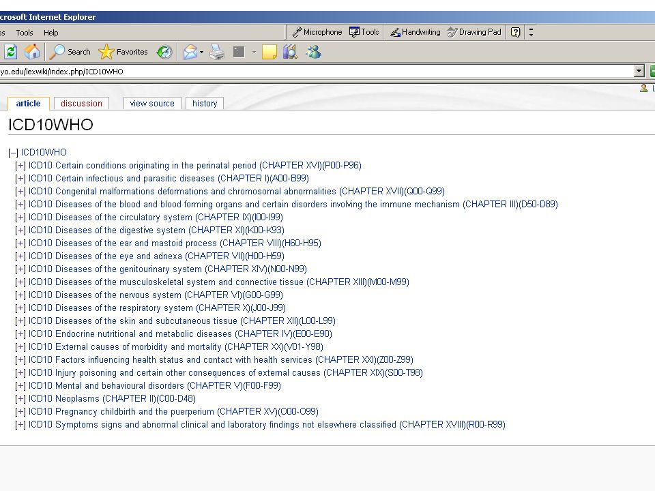Expand the Neoplasms chapter node

(20, 399)
